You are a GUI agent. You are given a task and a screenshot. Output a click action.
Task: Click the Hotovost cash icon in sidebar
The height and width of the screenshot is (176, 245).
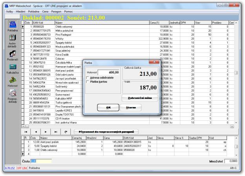(x=13, y=80)
